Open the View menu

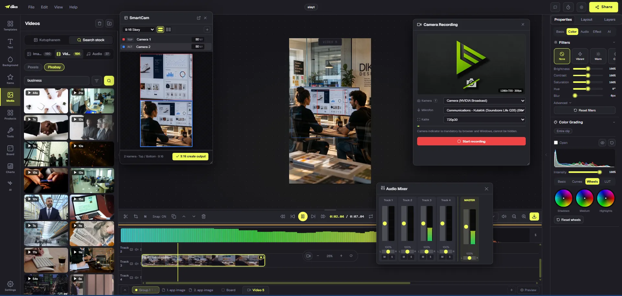[x=58, y=7]
